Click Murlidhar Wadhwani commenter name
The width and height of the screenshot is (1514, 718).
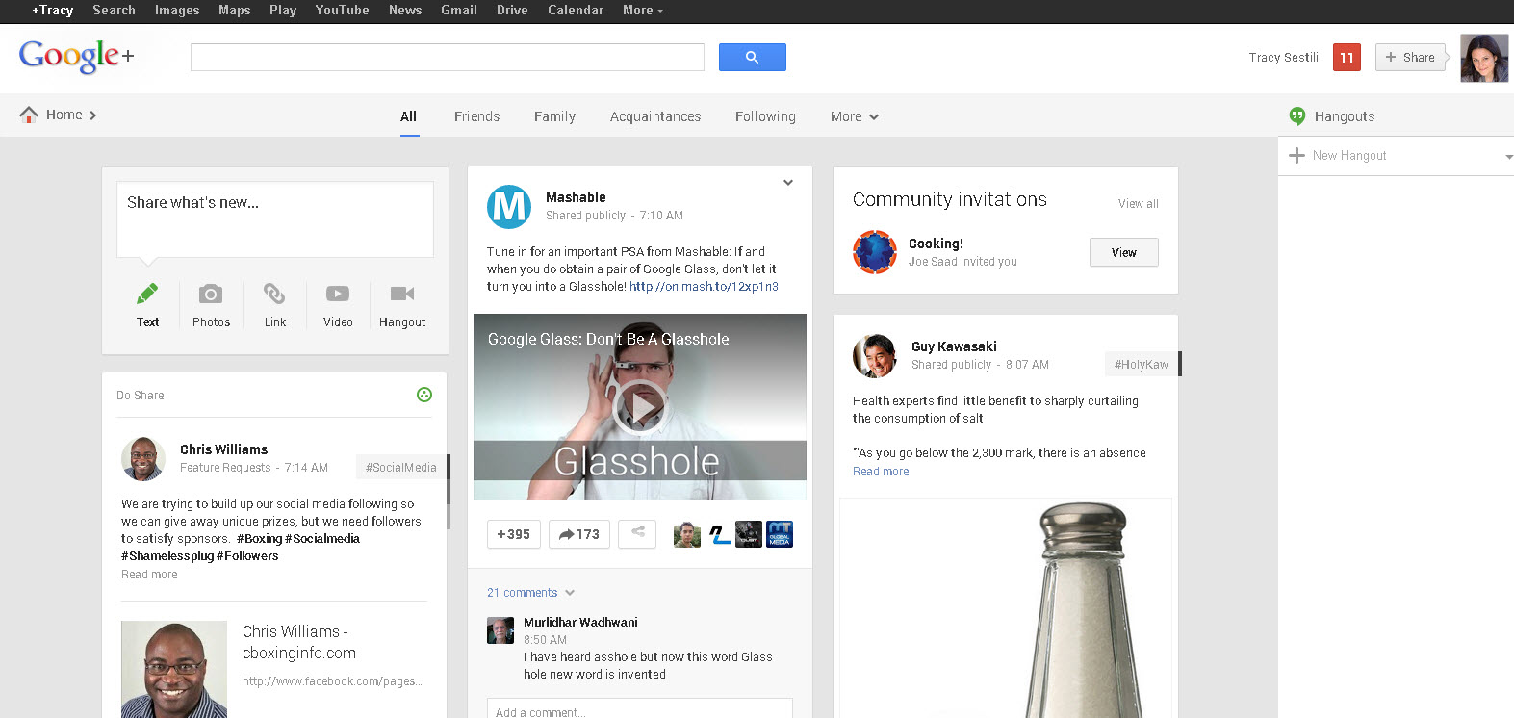[x=580, y=623]
